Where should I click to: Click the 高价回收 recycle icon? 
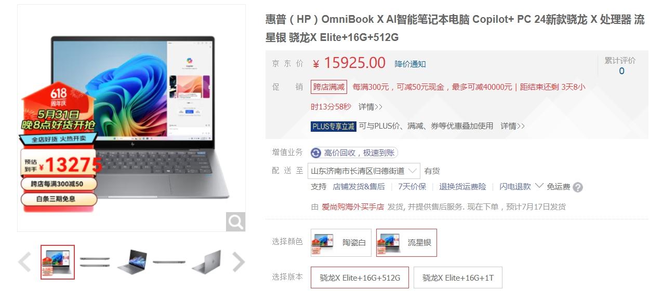coord(316,153)
